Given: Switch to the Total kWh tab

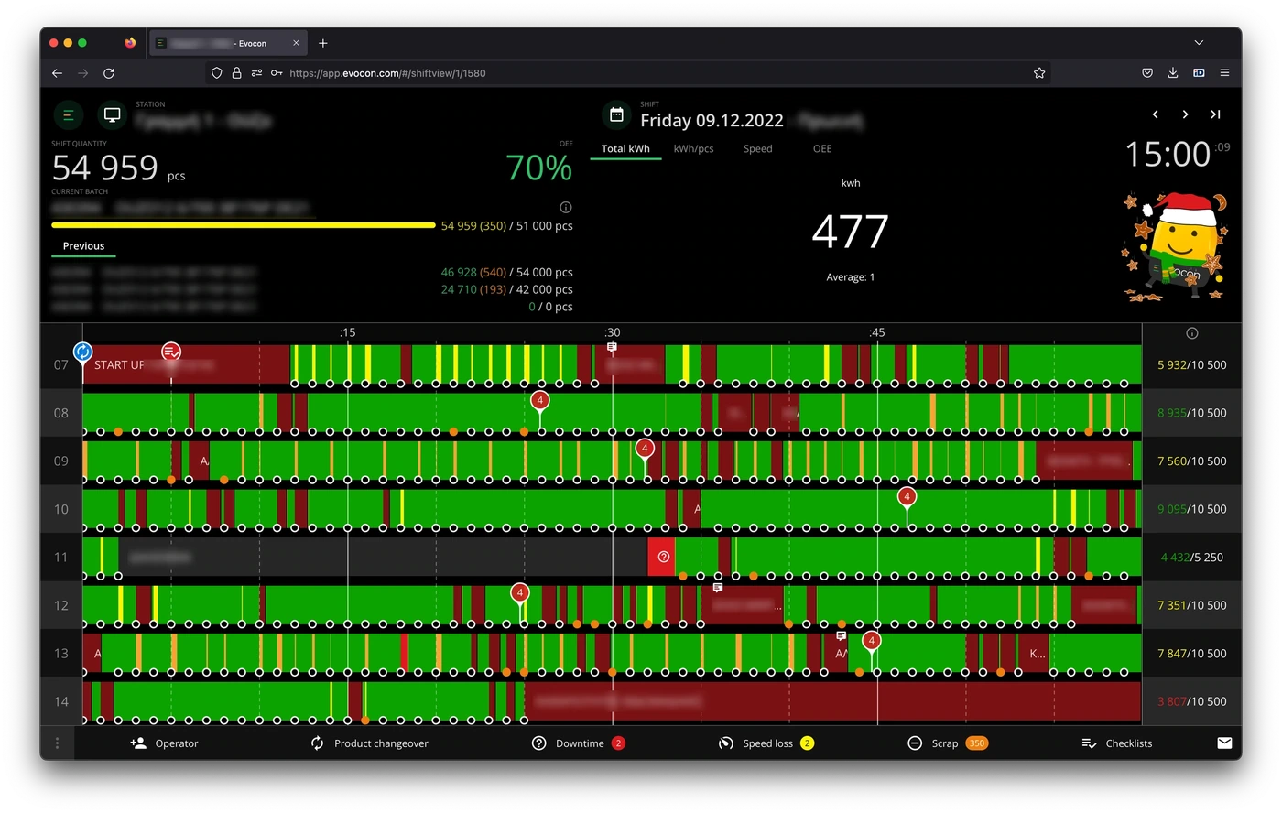Looking at the screenshot, I should [x=625, y=148].
